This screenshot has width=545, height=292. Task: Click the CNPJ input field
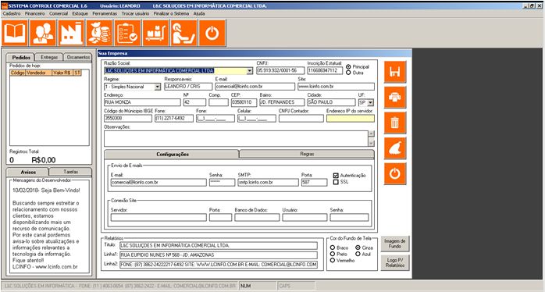coord(280,71)
